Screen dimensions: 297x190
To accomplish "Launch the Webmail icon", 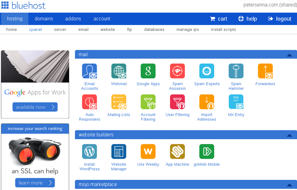I will pyautogui.click(x=119, y=71).
